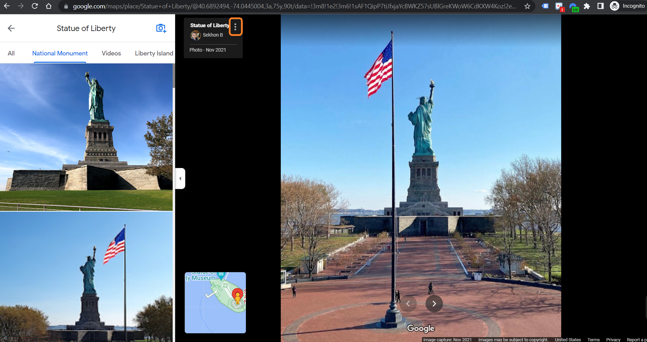Click Sekhon B's profile avatar
Viewport: 647px width, 342px height.
(196, 35)
